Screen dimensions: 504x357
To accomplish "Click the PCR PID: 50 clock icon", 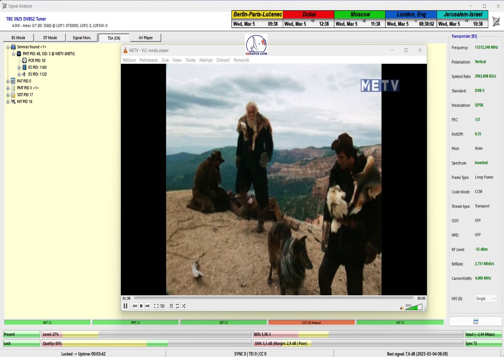I will tap(24, 60).
